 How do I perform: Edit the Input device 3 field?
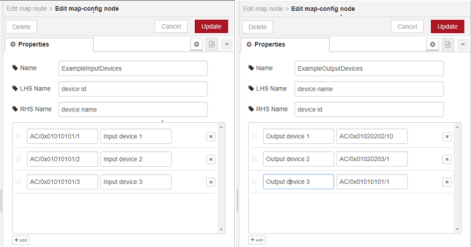(x=136, y=182)
